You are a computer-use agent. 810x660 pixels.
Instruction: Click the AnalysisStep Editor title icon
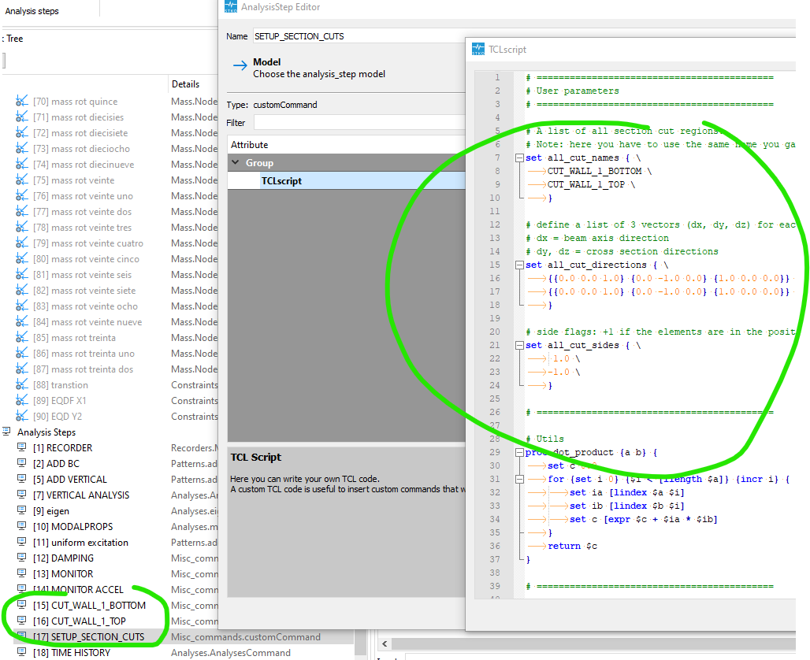230,7
